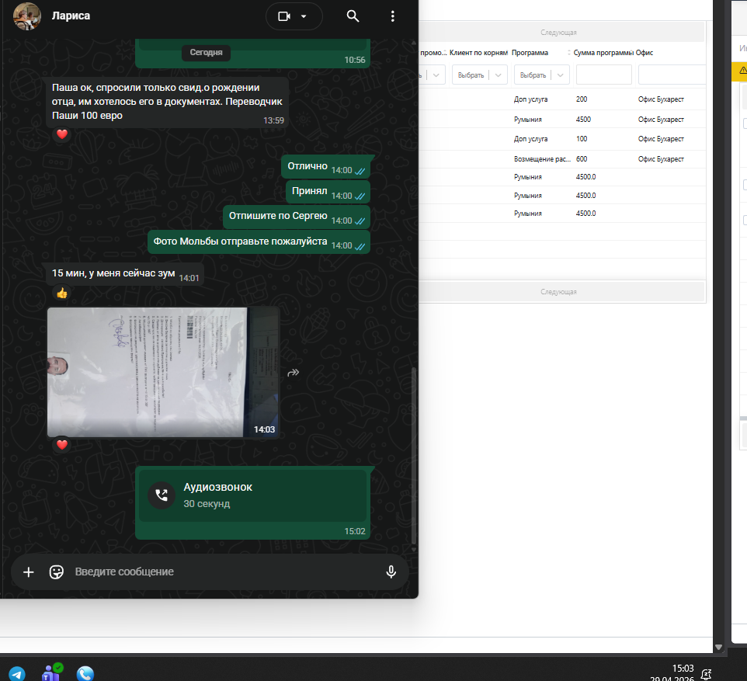747x681 pixels.
Task: Open the document photo sent at 14:03
Action: 163,372
